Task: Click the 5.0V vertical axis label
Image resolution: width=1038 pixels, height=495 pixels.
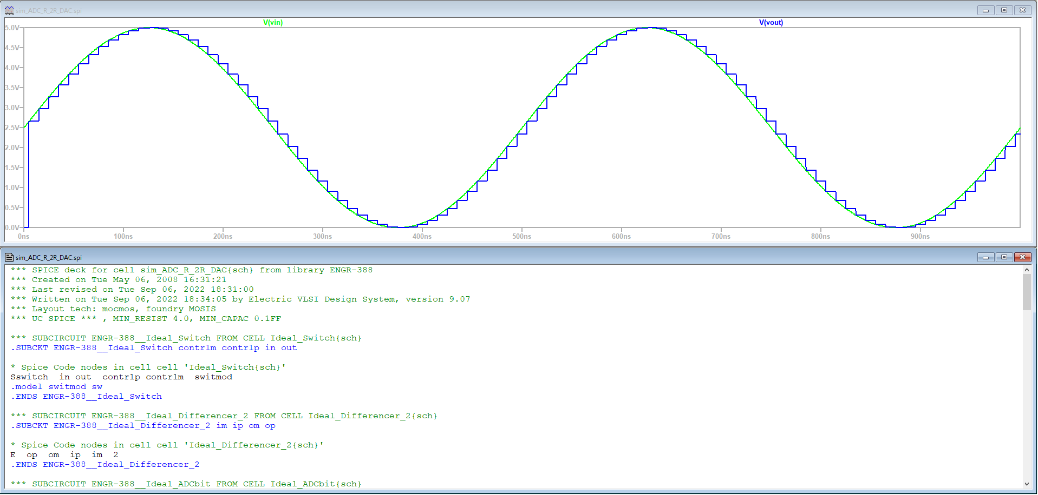Action: (12, 28)
